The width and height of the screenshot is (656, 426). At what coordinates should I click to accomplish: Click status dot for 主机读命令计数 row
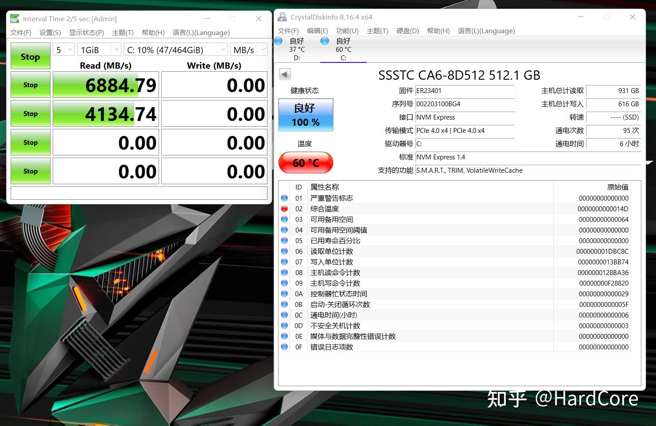(284, 272)
